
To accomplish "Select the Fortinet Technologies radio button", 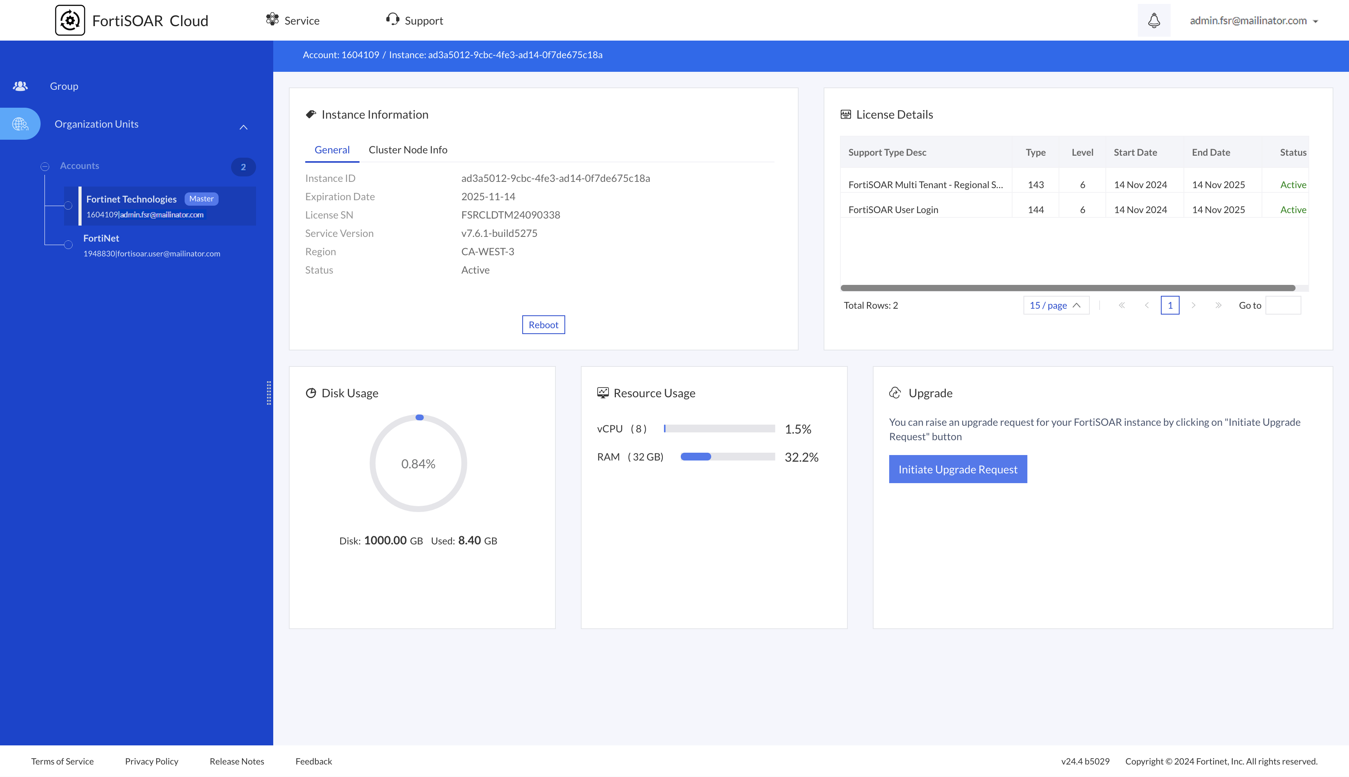I will (68, 205).
